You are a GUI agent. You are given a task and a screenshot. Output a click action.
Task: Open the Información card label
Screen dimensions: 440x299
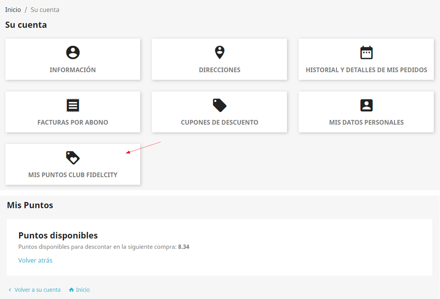point(73,70)
